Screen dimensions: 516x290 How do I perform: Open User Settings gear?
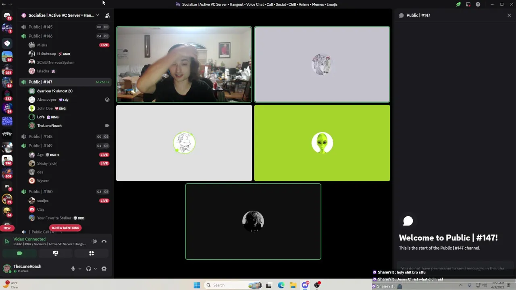104,269
